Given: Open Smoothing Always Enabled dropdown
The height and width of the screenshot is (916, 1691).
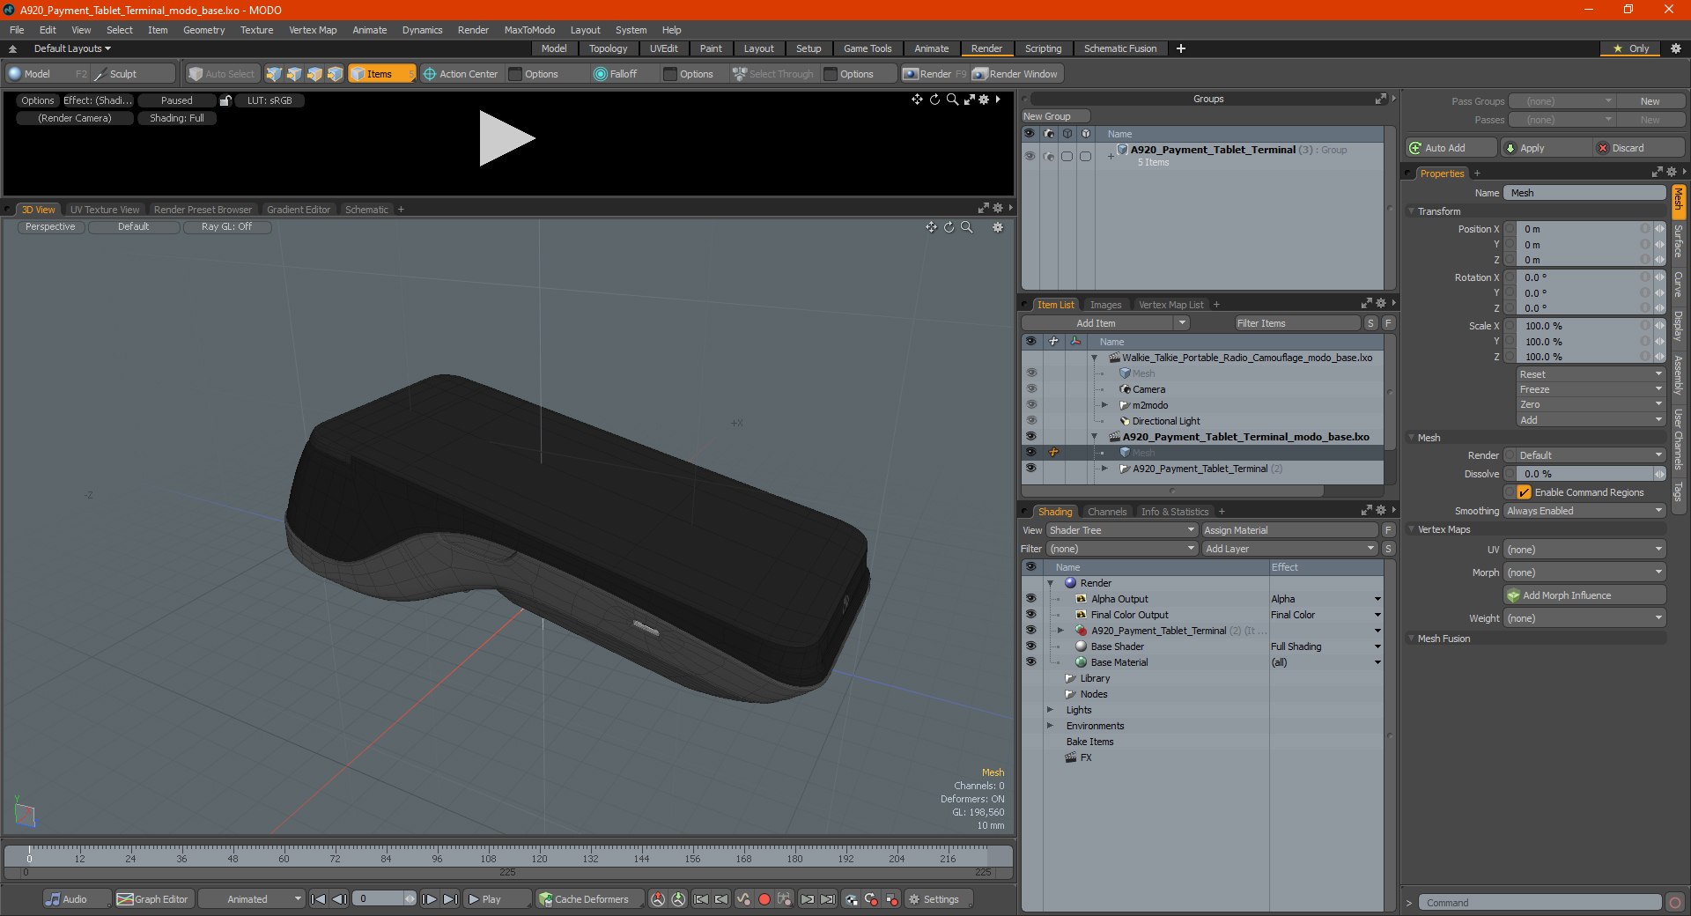Looking at the screenshot, I should pos(1584,511).
